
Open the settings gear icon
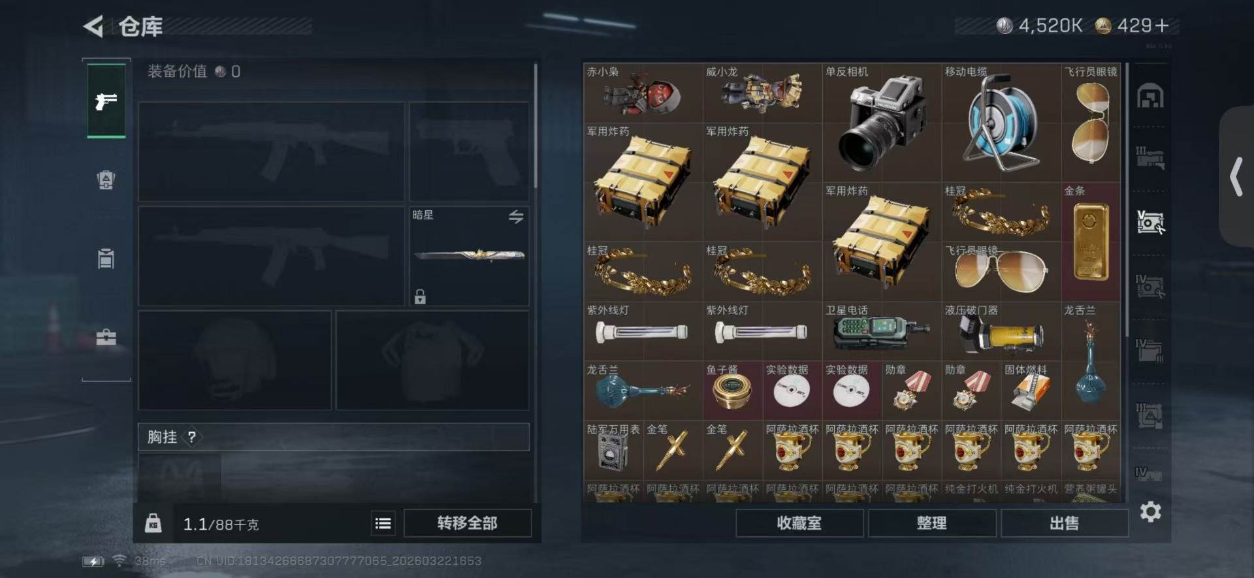pos(1150,511)
